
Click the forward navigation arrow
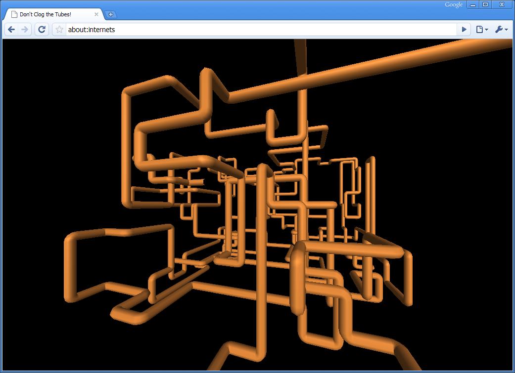tap(25, 30)
